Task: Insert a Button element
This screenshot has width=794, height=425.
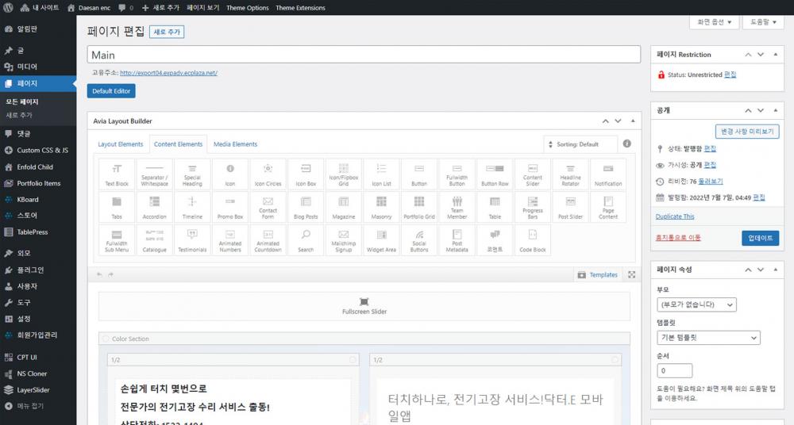Action: [x=419, y=174]
